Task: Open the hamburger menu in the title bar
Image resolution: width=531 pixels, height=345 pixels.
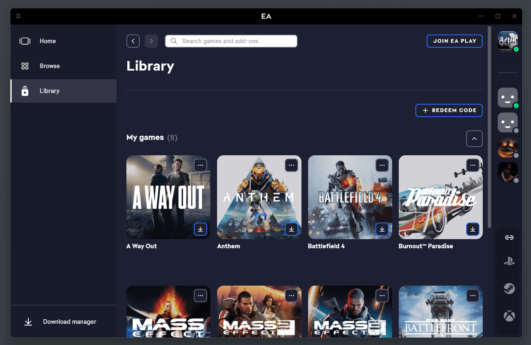Action: [x=18, y=16]
